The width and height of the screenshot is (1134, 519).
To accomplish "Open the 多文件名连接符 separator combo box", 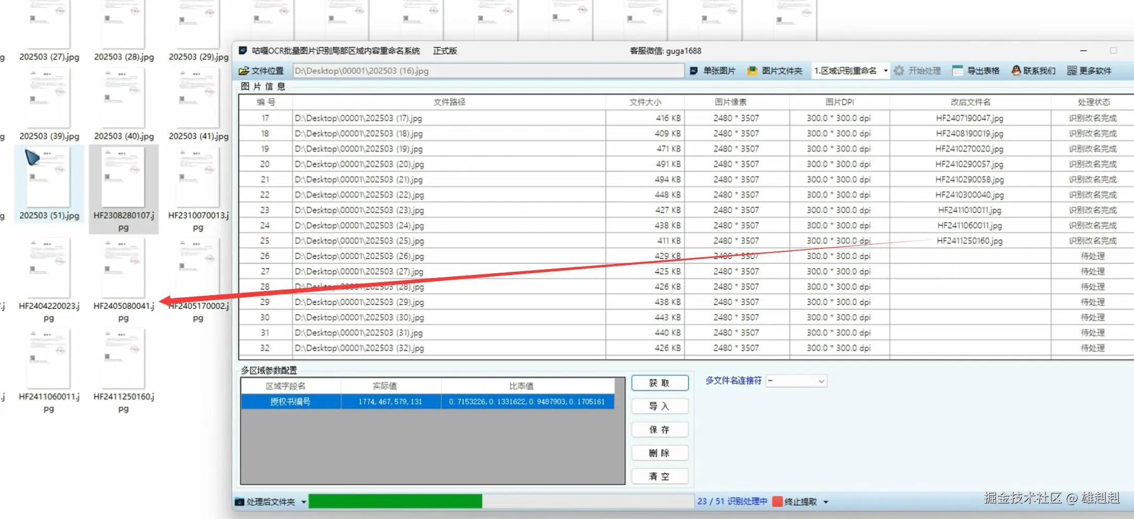I will point(796,381).
